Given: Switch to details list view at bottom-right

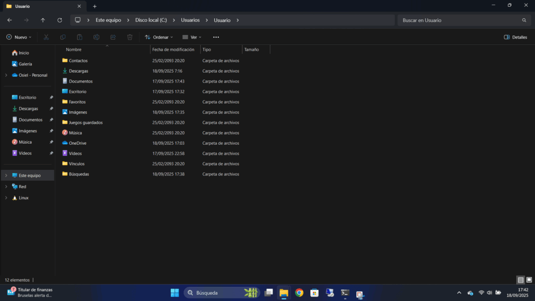Looking at the screenshot, I should point(520,280).
